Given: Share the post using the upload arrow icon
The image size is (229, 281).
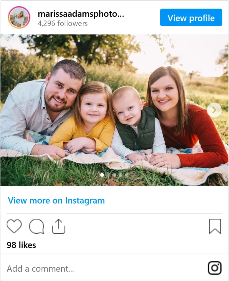Looking at the screenshot, I should tap(59, 226).
